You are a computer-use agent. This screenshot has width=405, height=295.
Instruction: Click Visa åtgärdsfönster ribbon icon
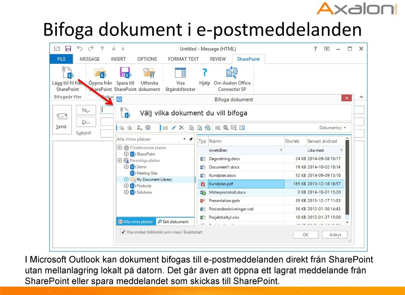click(x=180, y=73)
